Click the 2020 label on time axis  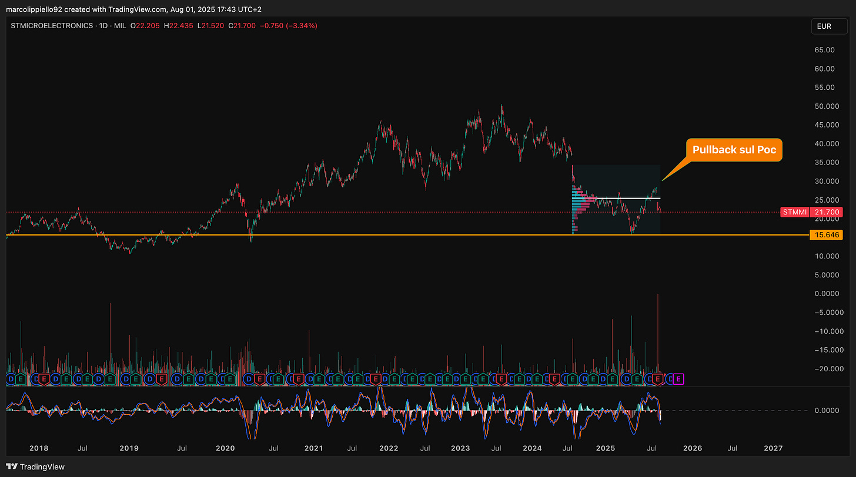tap(225, 448)
